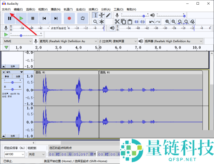Open the 2 (立体声) recording channels dropdown
The width and height of the screenshot is (214, 164).
tap(118, 41)
